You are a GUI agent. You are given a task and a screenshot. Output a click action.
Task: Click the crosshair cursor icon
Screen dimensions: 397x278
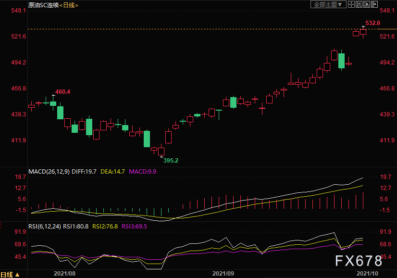coord(351,4)
